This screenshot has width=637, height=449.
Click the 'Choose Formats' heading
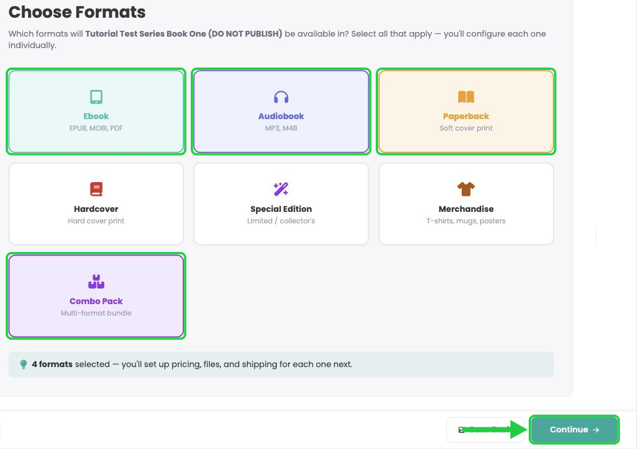77,12
